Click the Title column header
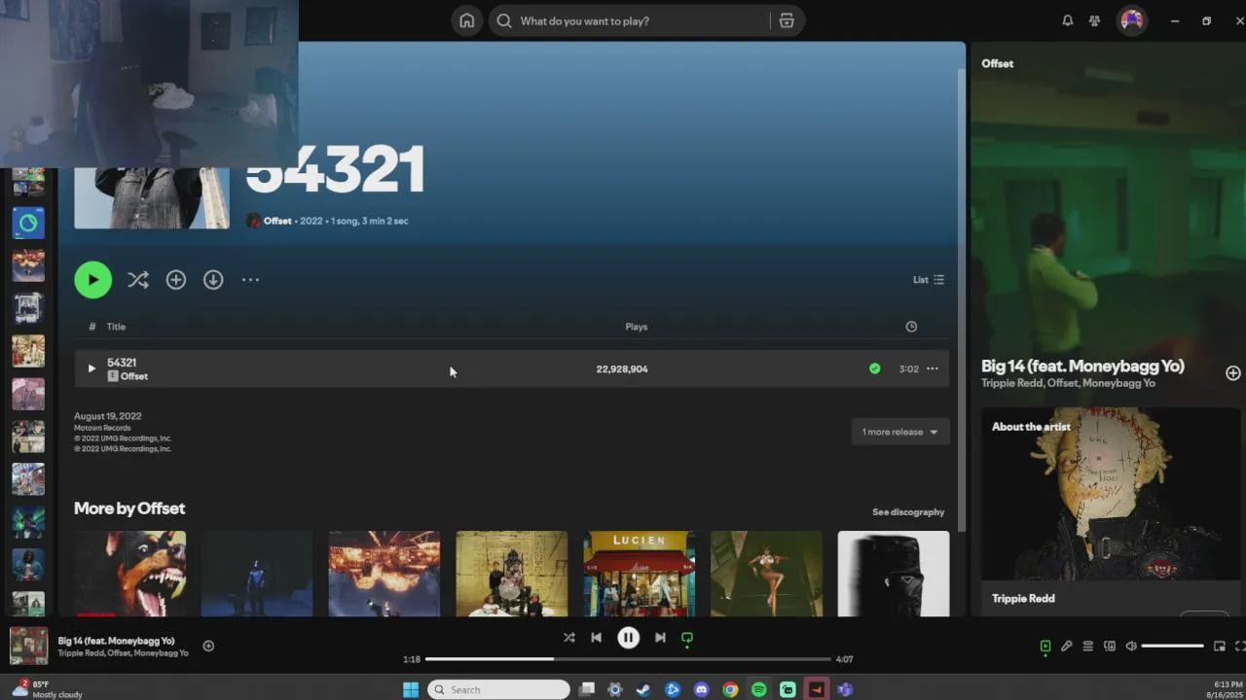Viewport: 1246px width, 700px height. [116, 327]
